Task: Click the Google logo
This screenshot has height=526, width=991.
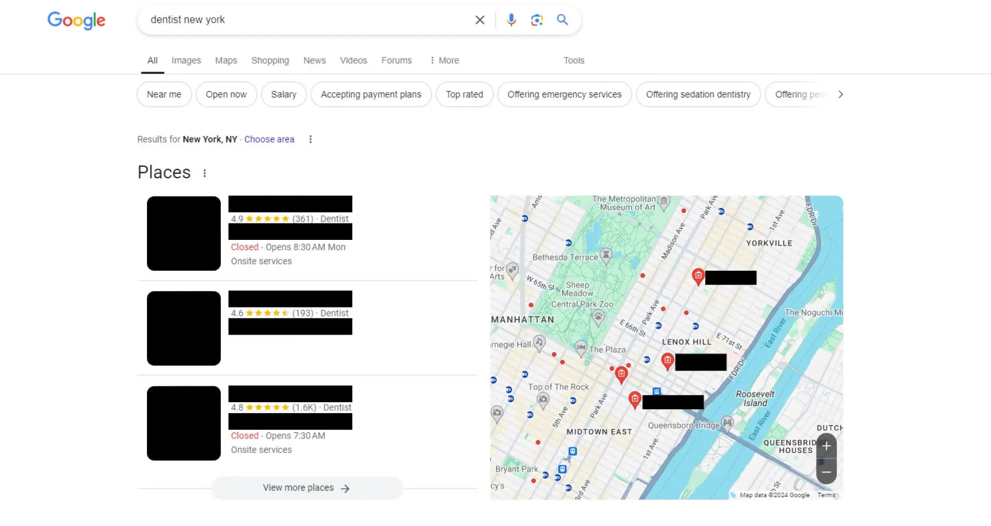Action: click(76, 20)
